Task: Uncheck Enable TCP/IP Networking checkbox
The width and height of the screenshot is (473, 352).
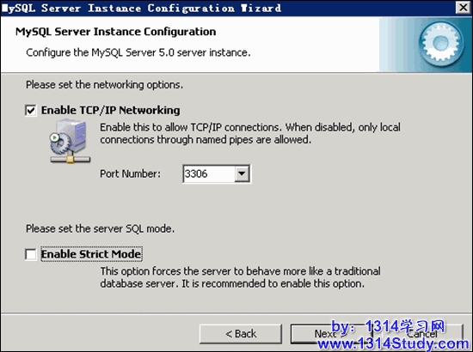Action: (31, 110)
